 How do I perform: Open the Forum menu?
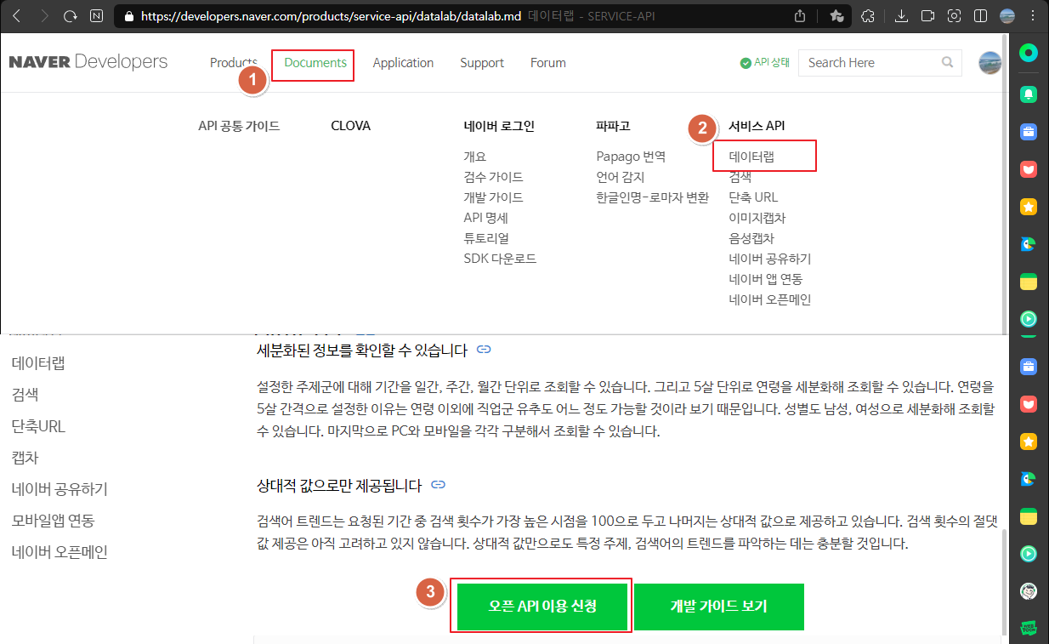pyautogui.click(x=548, y=63)
